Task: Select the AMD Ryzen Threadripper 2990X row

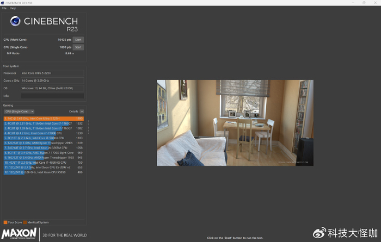Action: pyautogui.click(x=44, y=143)
